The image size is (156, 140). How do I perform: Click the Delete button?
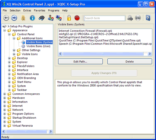click(130, 62)
